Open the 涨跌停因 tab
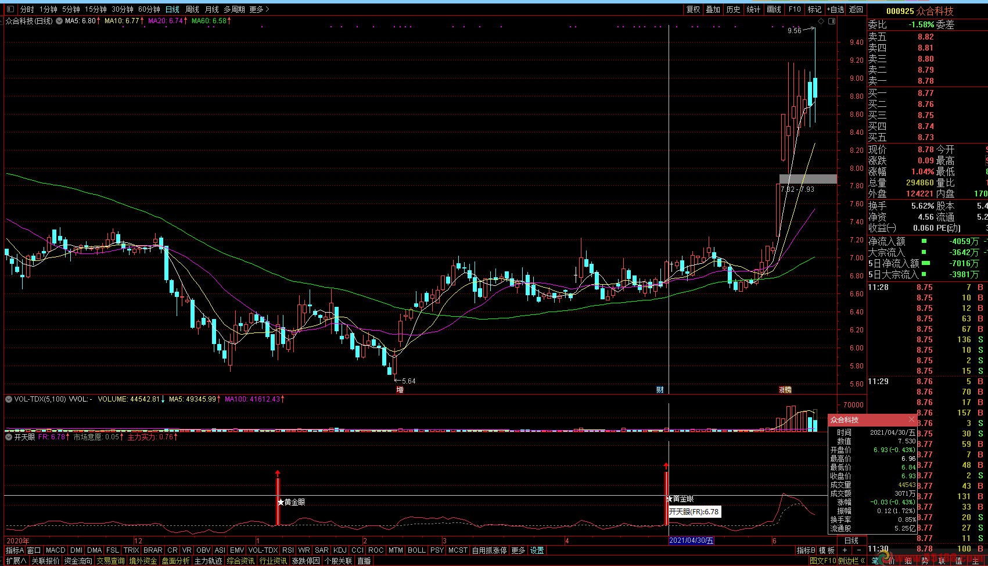This screenshot has width=988, height=566. [306, 561]
